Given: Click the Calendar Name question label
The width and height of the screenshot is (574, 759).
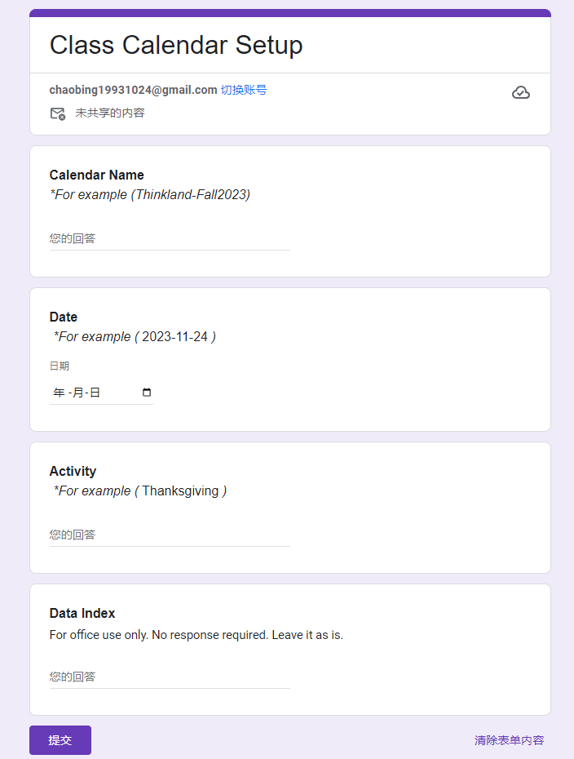Looking at the screenshot, I should 96,175.
